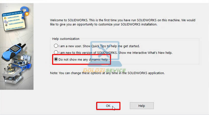
Task: Click the DOLOZI SEVICE watermark text
Action: tap(104, 70)
